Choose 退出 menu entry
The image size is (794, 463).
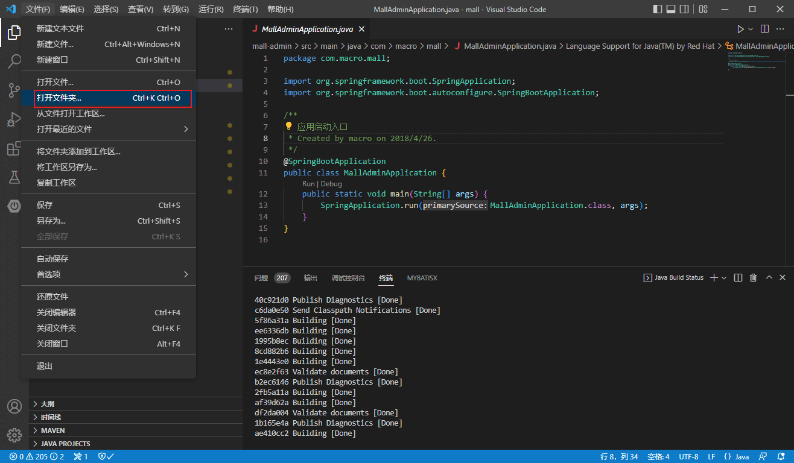(109, 366)
